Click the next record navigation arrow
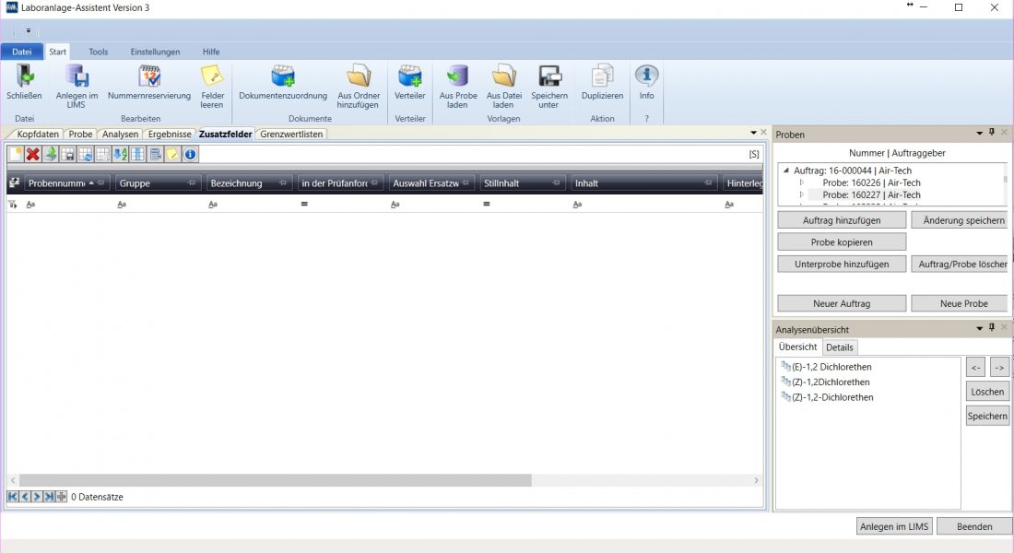This screenshot has width=1014, height=553. (37, 497)
